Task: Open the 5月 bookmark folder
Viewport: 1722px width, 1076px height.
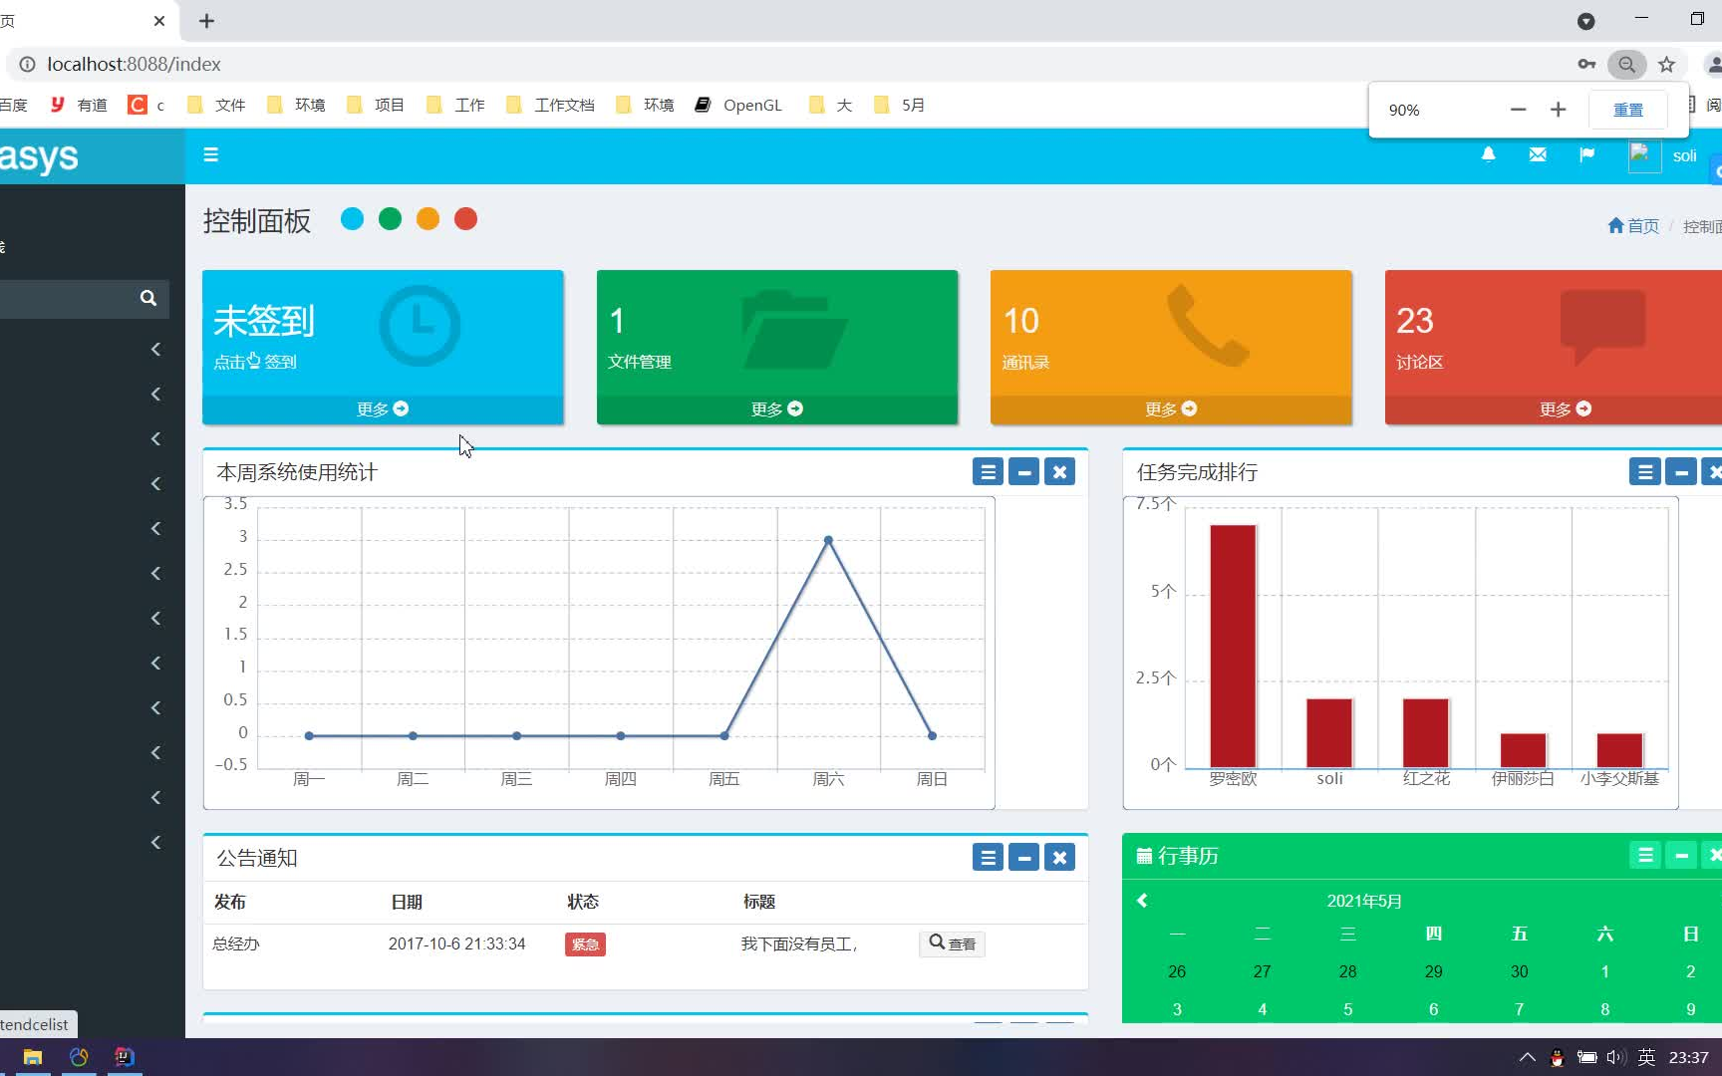Action: [x=899, y=105]
